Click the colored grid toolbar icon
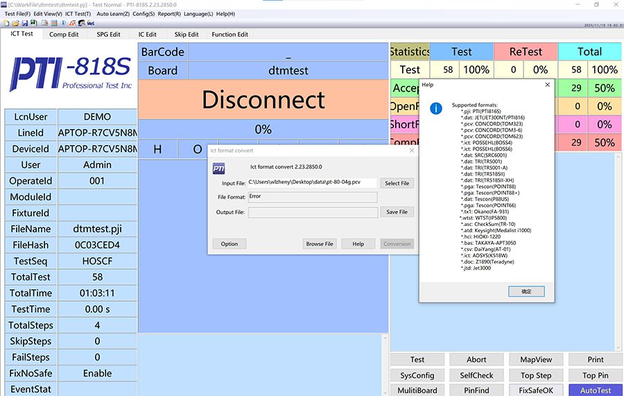The height and width of the screenshot is (396, 624). click(x=54, y=24)
